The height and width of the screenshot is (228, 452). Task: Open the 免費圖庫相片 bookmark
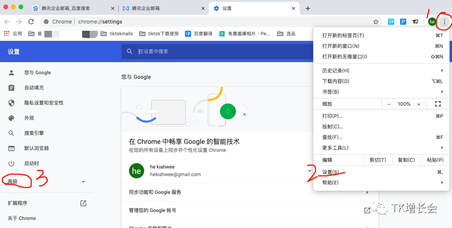(x=244, y=34)
